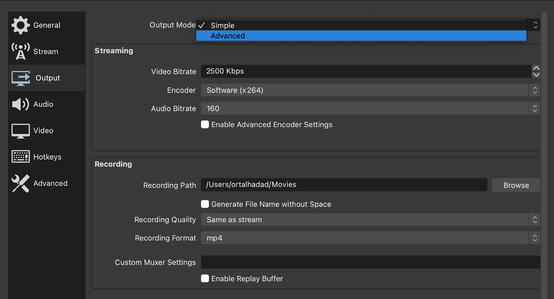This screenshot has width=554, height=299.
Task: Toggle Generate File Name without Space
Action: [205, 204]
